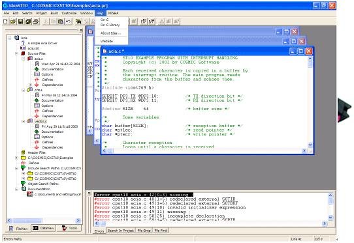Screen dimensions: 354x243
Task: Click the Options icon under acia.c
Action: [37, 74]
